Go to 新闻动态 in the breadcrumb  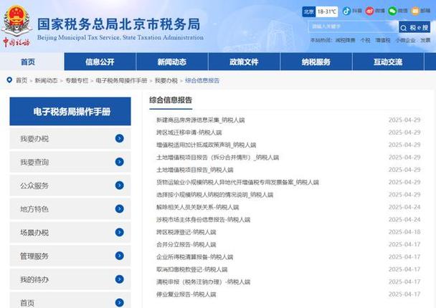coord(46,80)
